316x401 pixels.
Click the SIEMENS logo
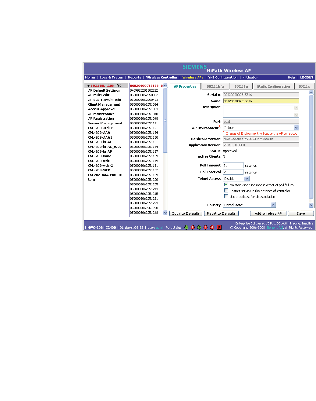pos(194,67)
